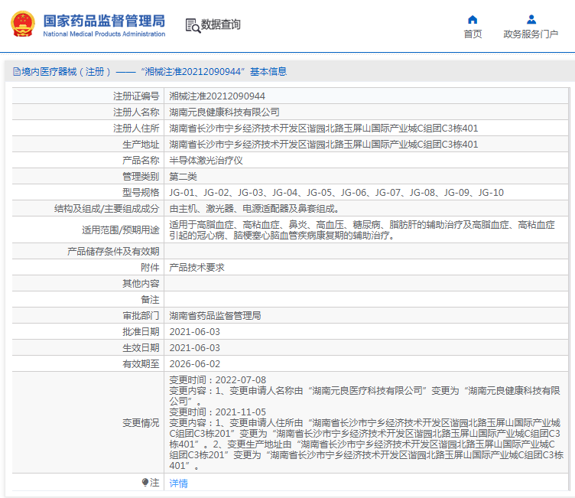575x498 pixels.
Task: Click the 适用范围/预期用途 label
Action: coord(121,230)
